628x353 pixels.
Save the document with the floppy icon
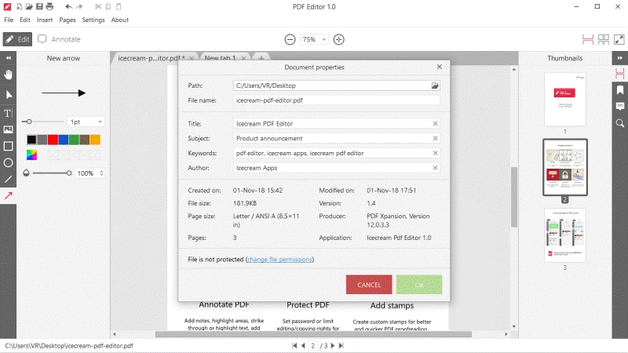(x=39, y=6)
